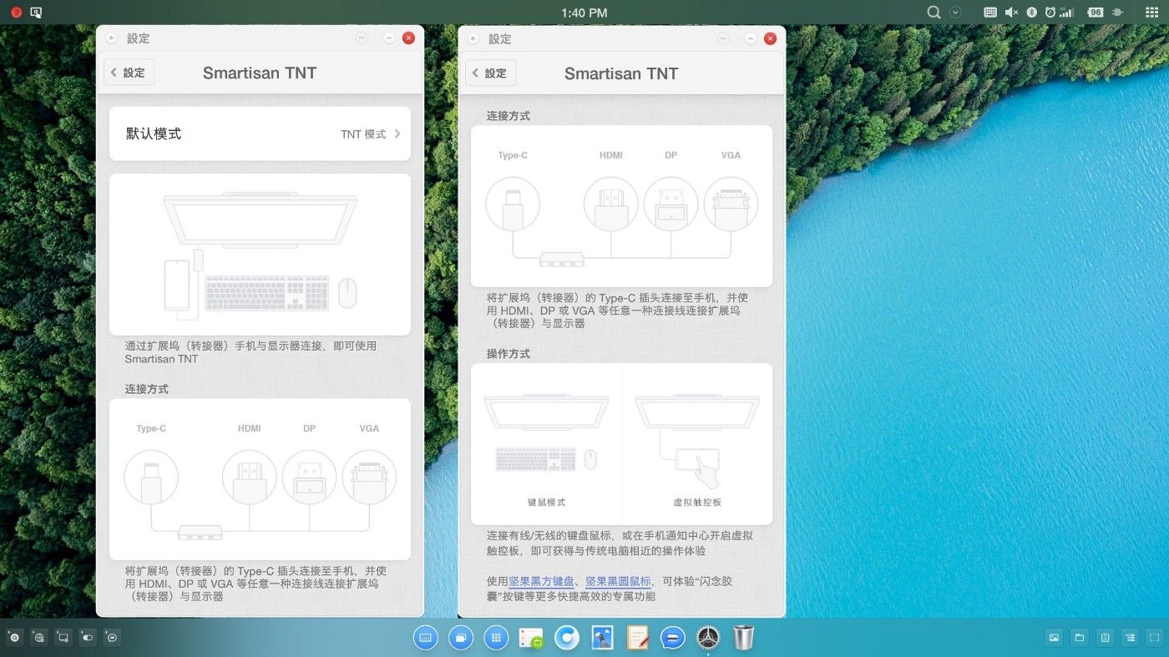Open the 坚果黑圆鼠标 link
Image resolution: width=1169 pixels, height=657 pixels.
point(617,581)
